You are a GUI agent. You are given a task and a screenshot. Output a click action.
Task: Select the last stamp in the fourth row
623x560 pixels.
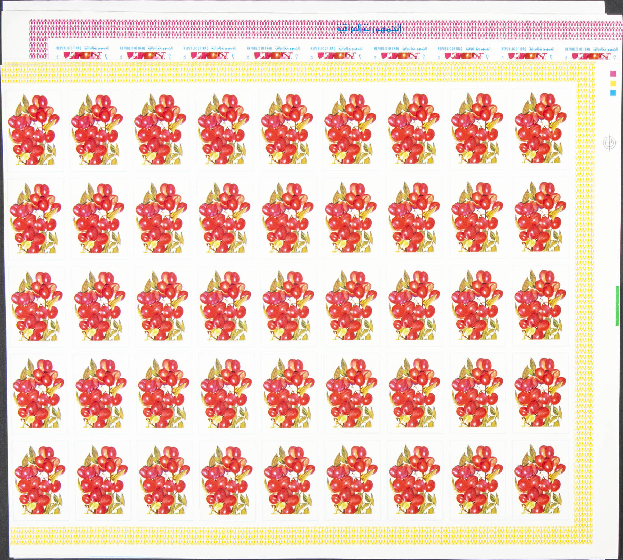pos(541,393)
